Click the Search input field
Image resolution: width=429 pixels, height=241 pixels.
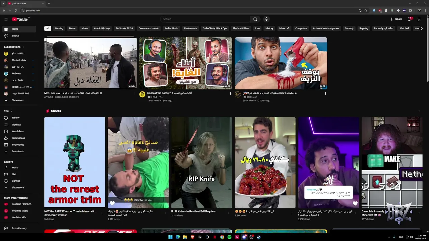pyautogui.click(x=205, y=19)
